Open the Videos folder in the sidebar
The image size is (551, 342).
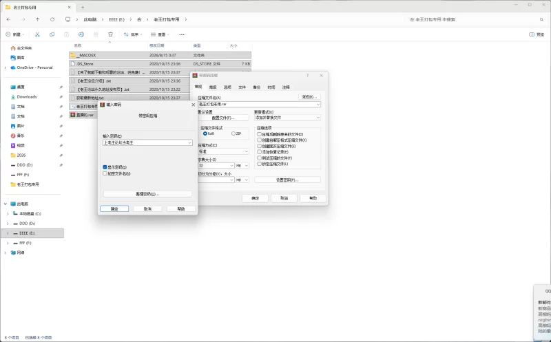coord(17,145)
